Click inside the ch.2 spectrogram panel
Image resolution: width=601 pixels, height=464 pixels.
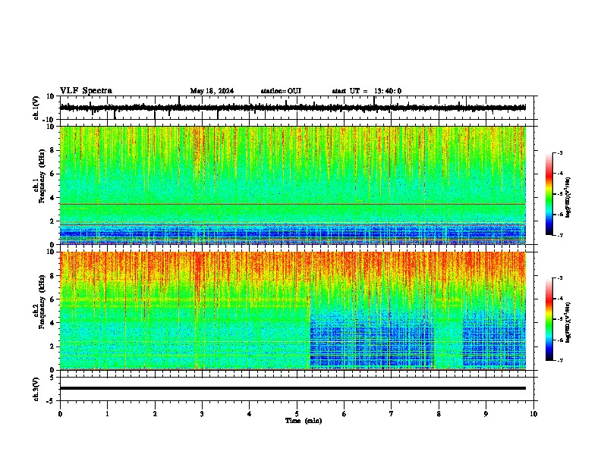coord(293,311)
